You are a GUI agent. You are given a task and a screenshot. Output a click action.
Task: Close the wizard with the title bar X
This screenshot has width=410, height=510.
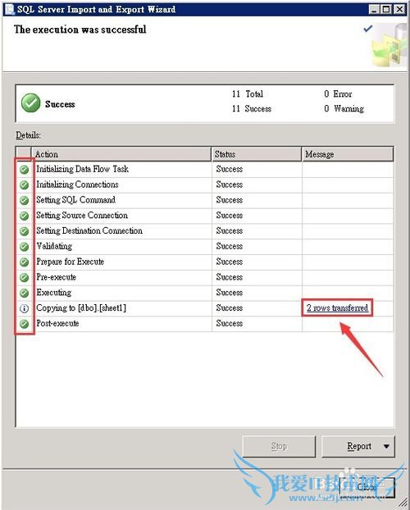click(399, 10)
